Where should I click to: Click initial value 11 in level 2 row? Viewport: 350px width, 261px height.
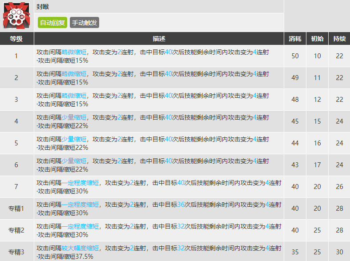[x=317, y=78]
